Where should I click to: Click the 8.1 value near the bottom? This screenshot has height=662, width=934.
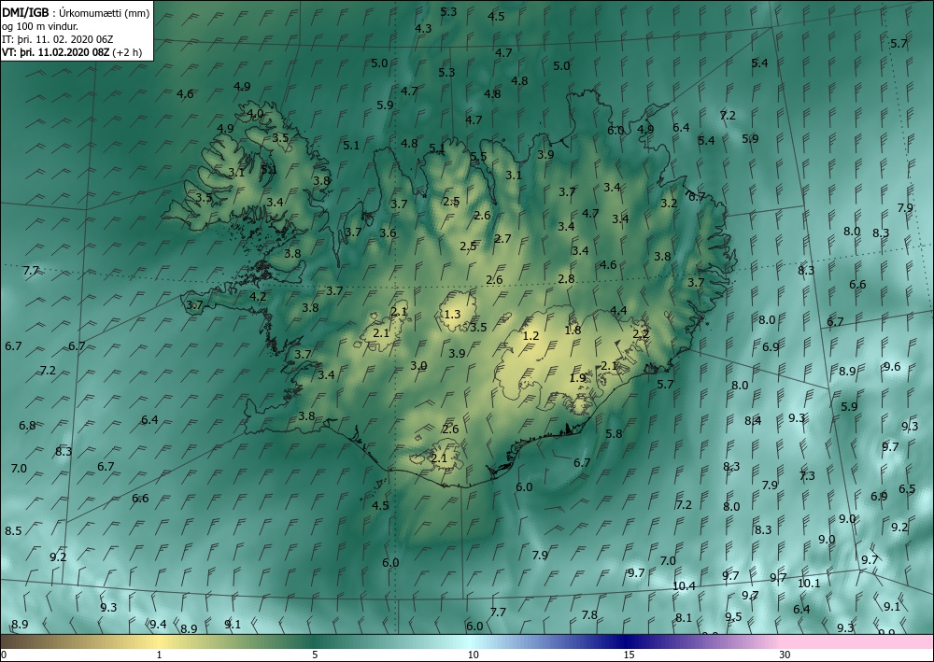(684, 617)
